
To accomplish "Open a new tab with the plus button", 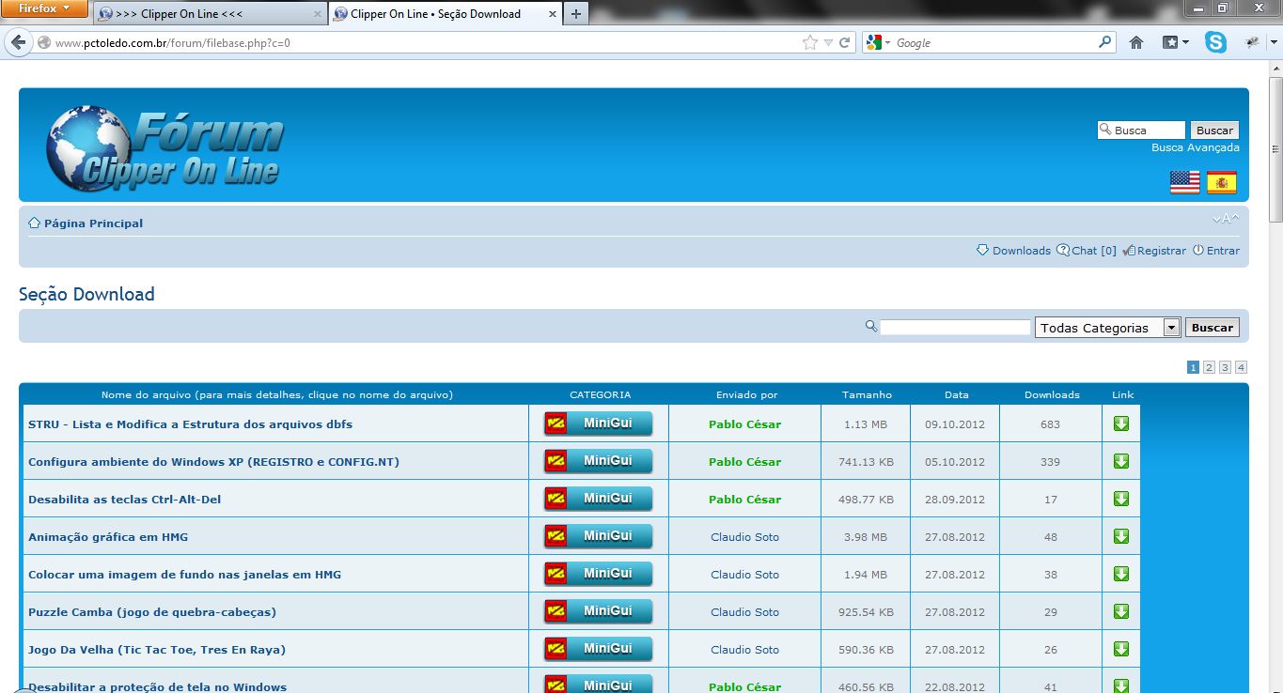I will coord(576,14).
